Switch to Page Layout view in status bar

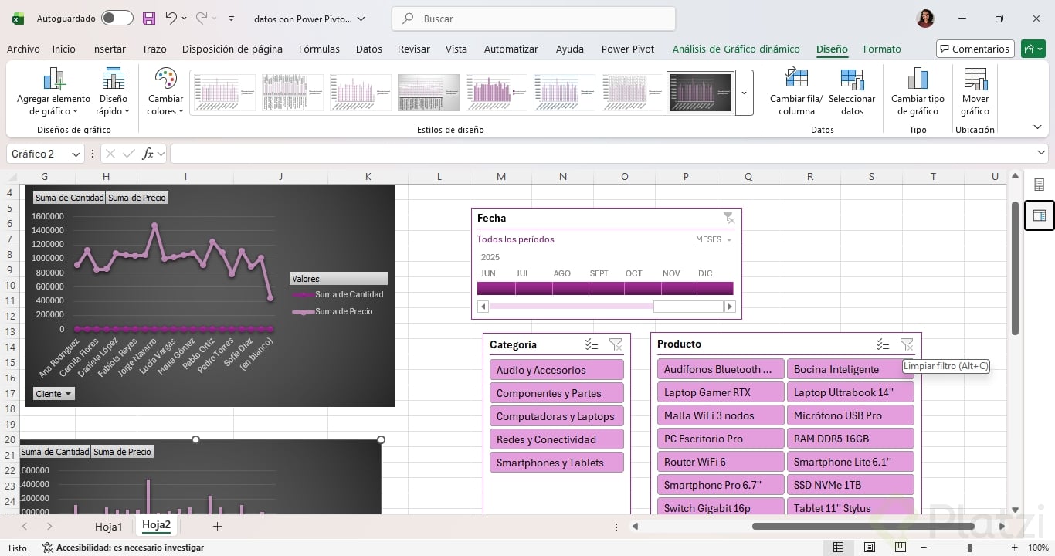click(x=869, y=548)
